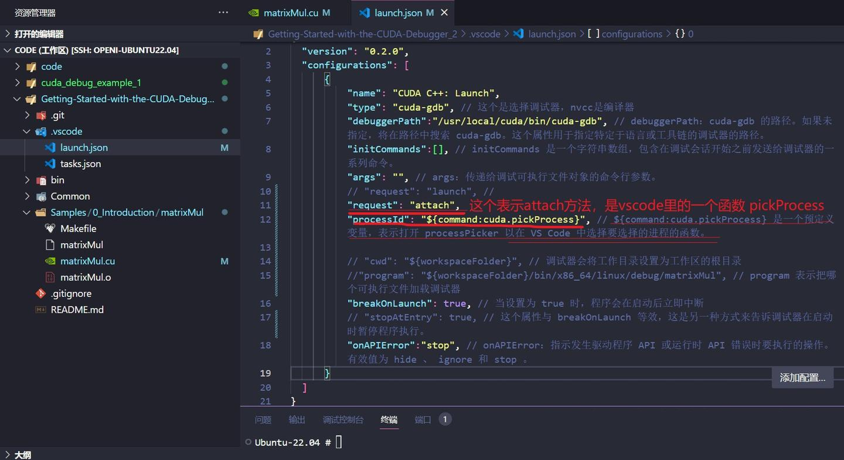Select the 终端 panel tab

pyautogui.click(x=389, y=420)
